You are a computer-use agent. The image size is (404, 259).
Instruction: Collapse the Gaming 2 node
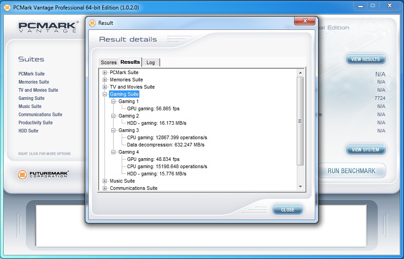pos(113,116)
